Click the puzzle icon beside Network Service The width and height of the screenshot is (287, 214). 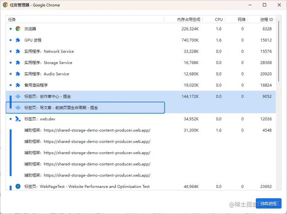pyautogui.click(x=18, y=51)
